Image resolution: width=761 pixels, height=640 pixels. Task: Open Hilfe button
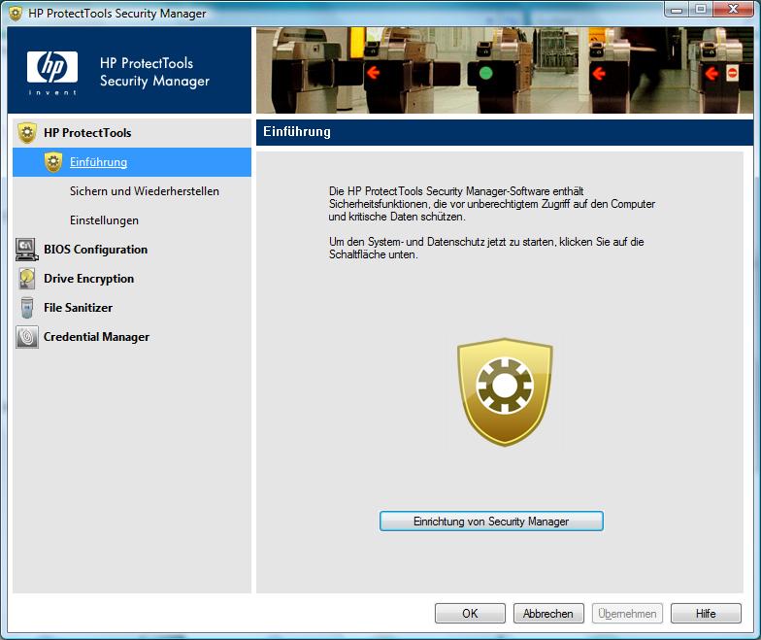pos(706,614)
